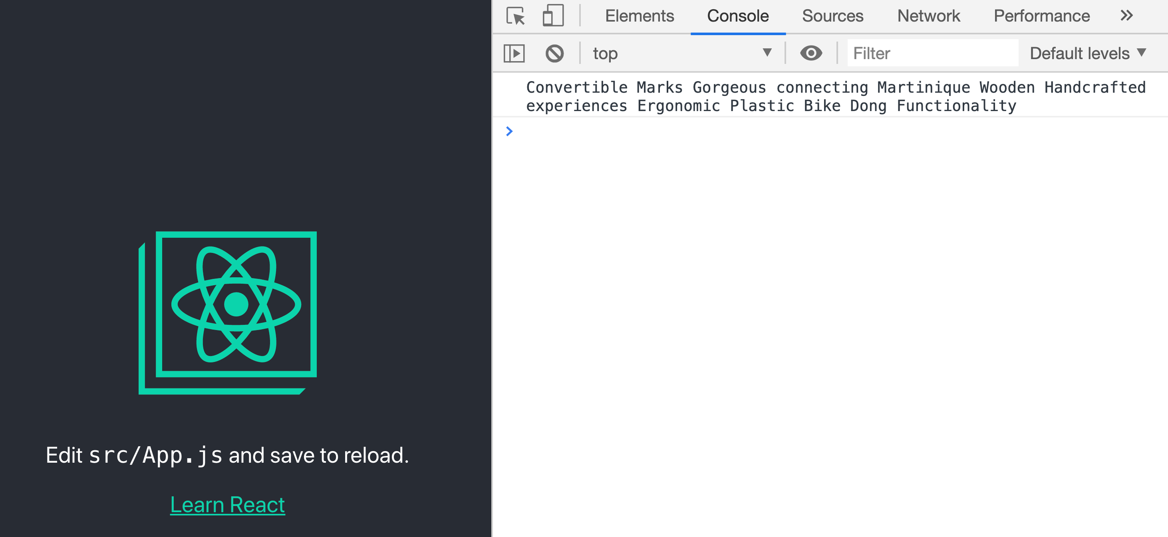Click the console prompt arrow

click(x=510, y=131)
